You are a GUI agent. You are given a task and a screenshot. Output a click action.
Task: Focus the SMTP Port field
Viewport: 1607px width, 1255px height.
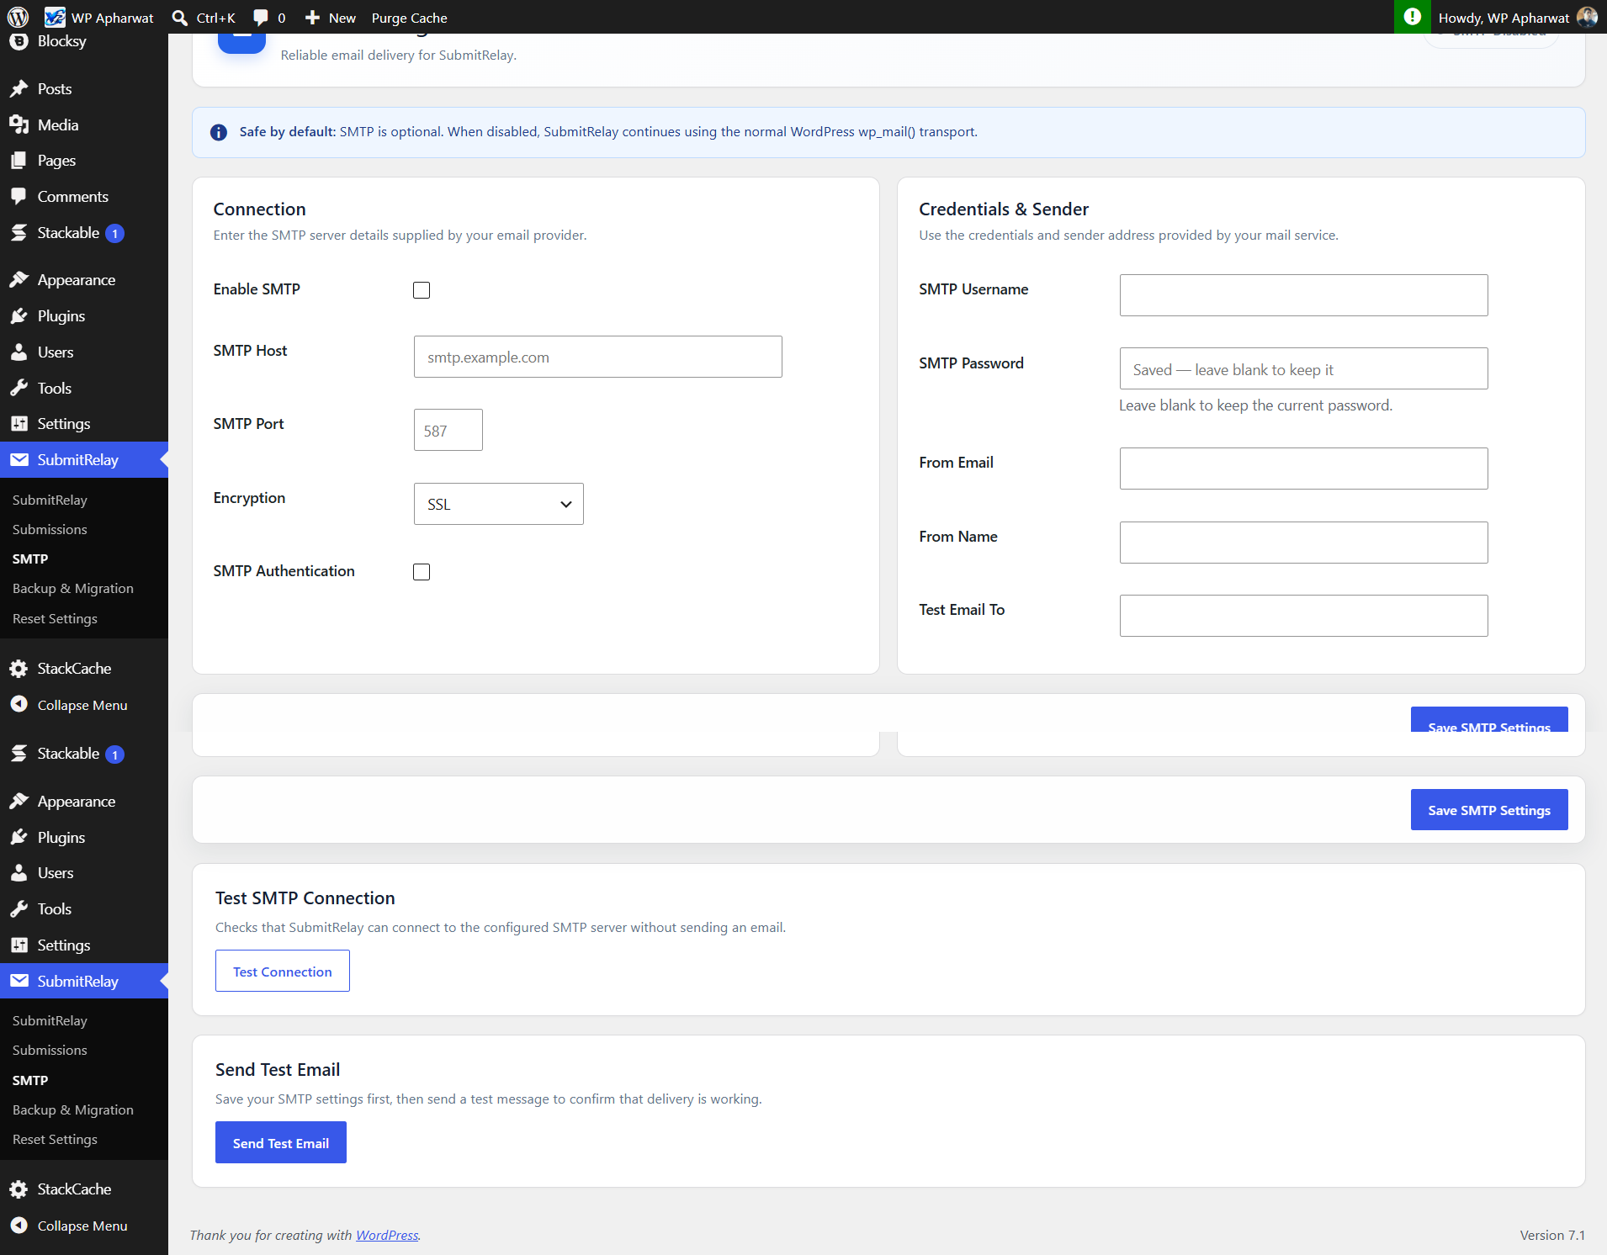(x=448, y=430)
